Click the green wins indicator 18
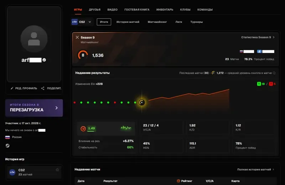This screenshot has height=185, width=285. [x=261, y=84]
